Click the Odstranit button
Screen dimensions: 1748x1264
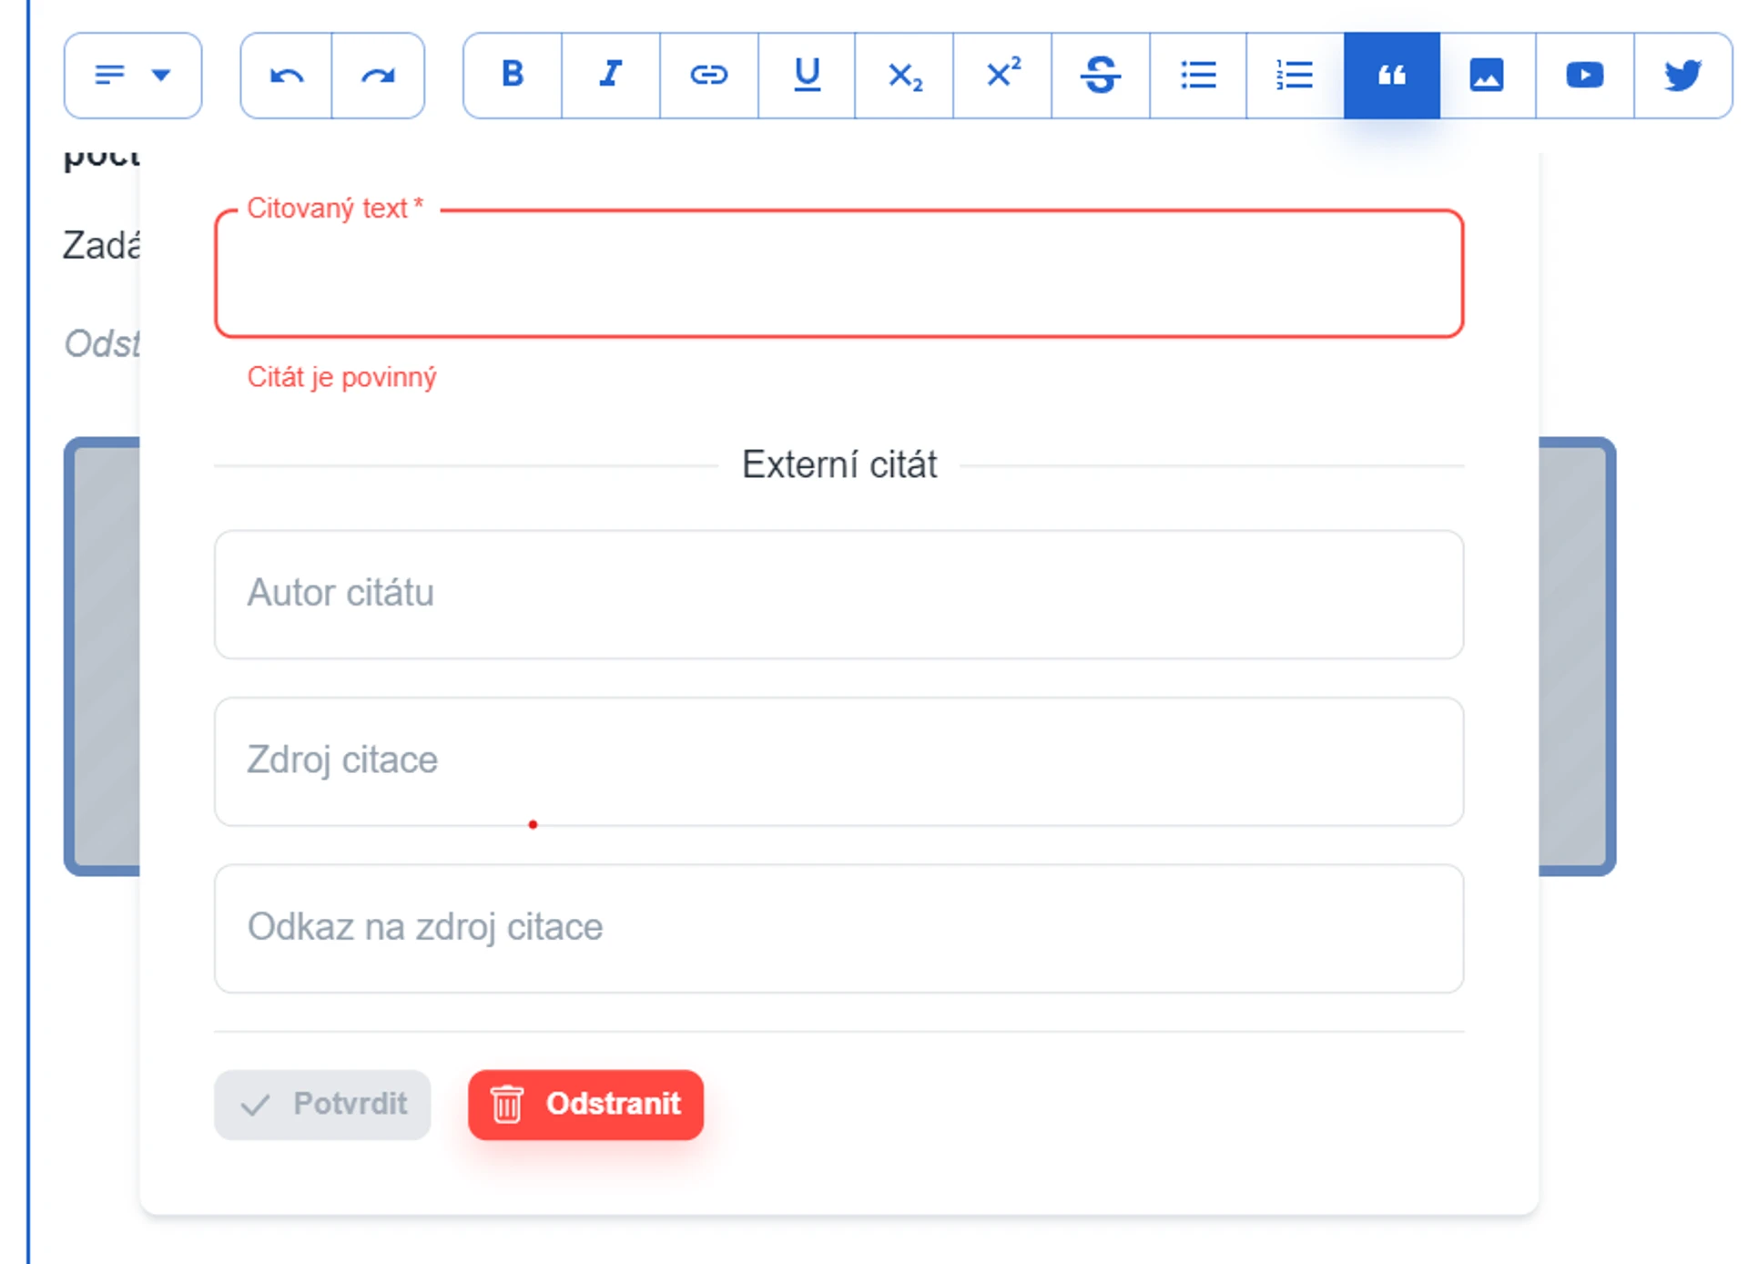point(585,1104)
